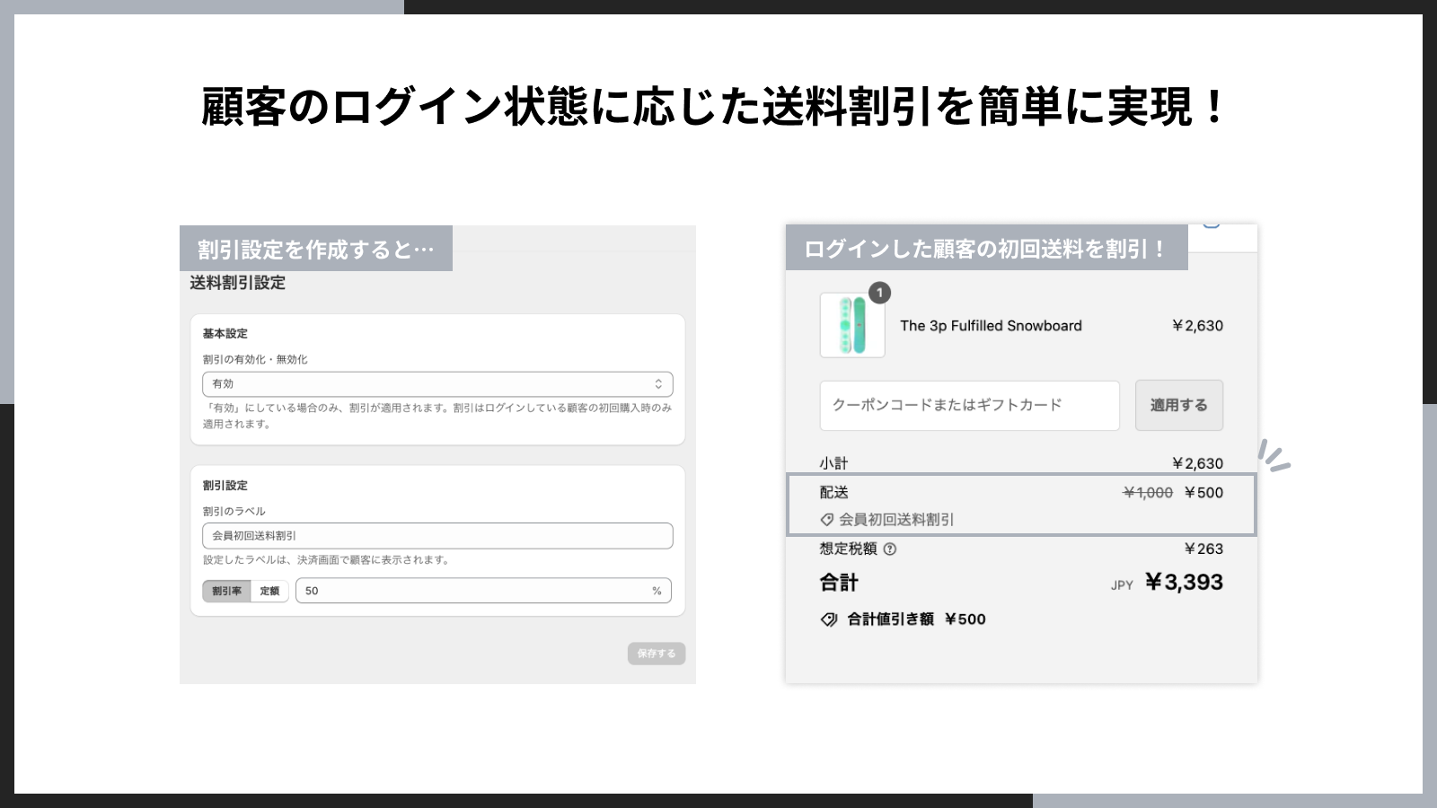Select the 基本設定 section heading
1437x808 pixels.
tap(224, 333)
